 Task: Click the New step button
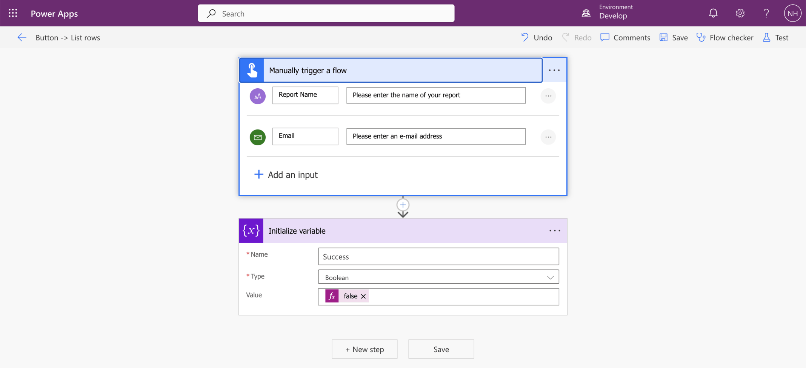[x=365, y=349]
